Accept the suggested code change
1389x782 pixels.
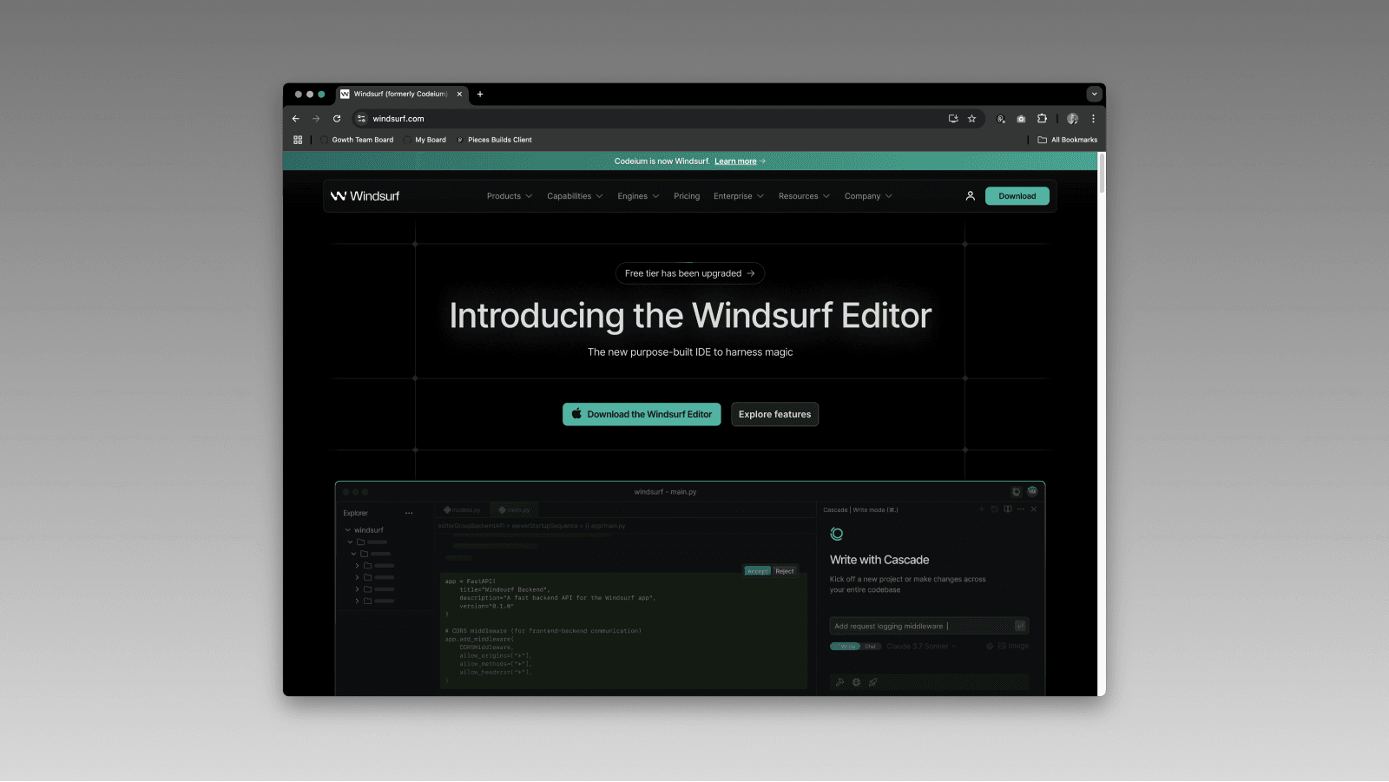click(758, 571)
